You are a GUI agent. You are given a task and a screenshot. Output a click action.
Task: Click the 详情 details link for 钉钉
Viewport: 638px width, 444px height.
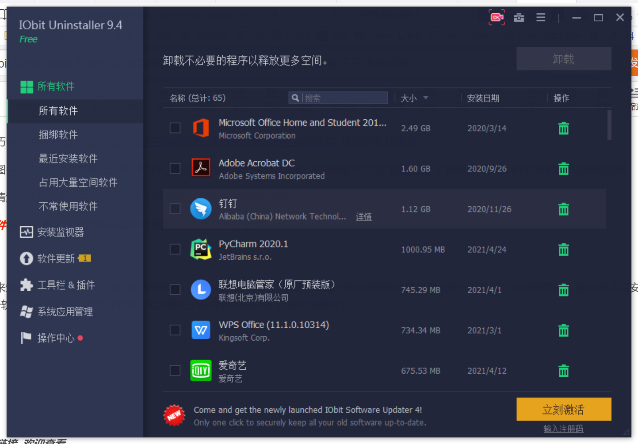pyautogui.click(x=364, y=217)
